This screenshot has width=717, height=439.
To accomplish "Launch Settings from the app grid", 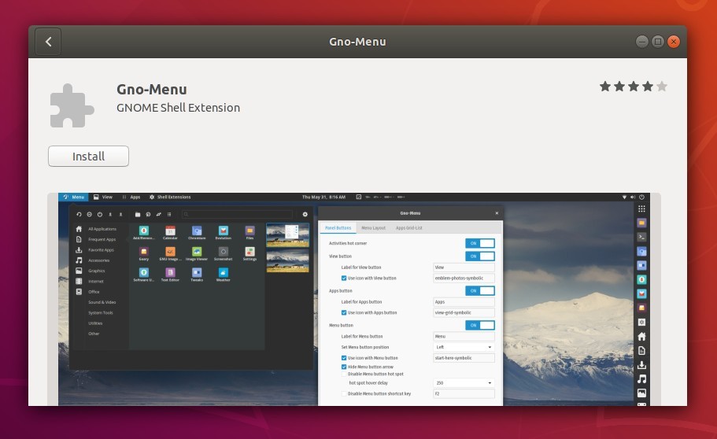I will pyautogui.click(x=249, y=254).
